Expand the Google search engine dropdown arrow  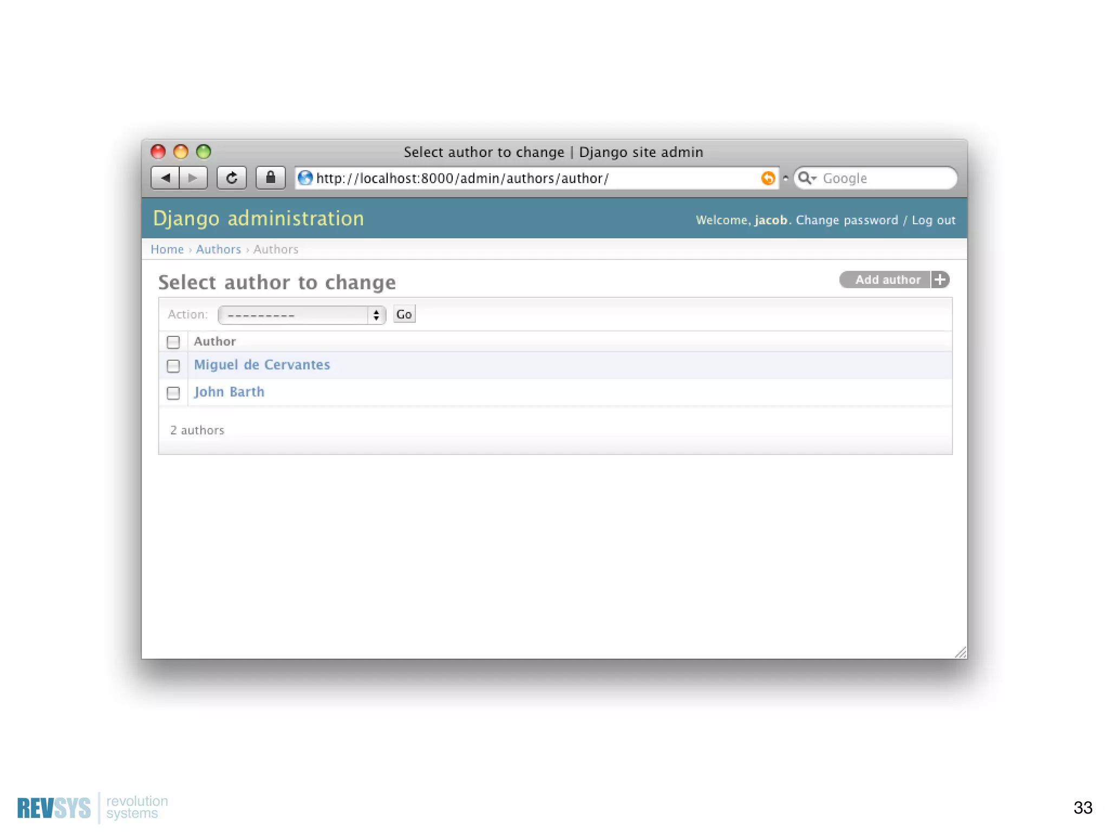(x=814, y=178)
